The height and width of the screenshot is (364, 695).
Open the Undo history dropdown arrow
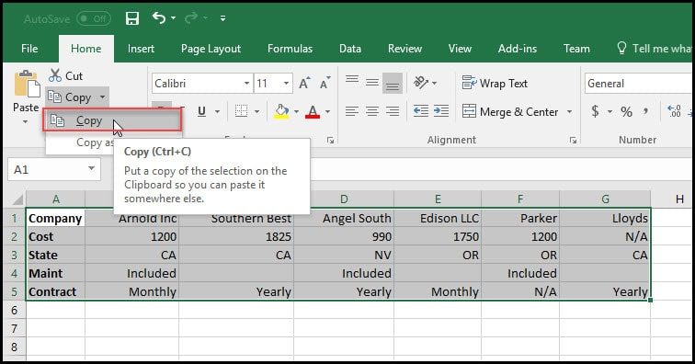click(174, 18)
